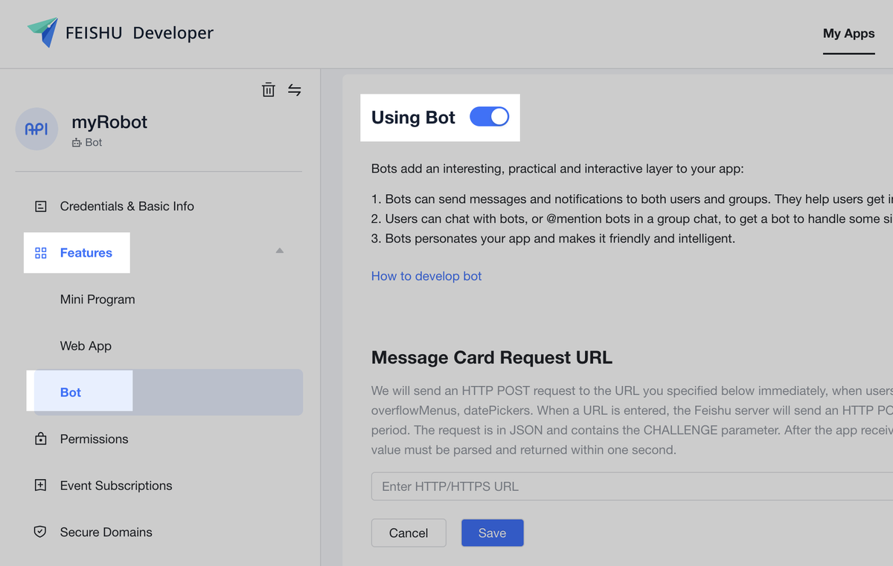
Task: Click the Event Subscriptions plus icon
Action: click(41, 486)
